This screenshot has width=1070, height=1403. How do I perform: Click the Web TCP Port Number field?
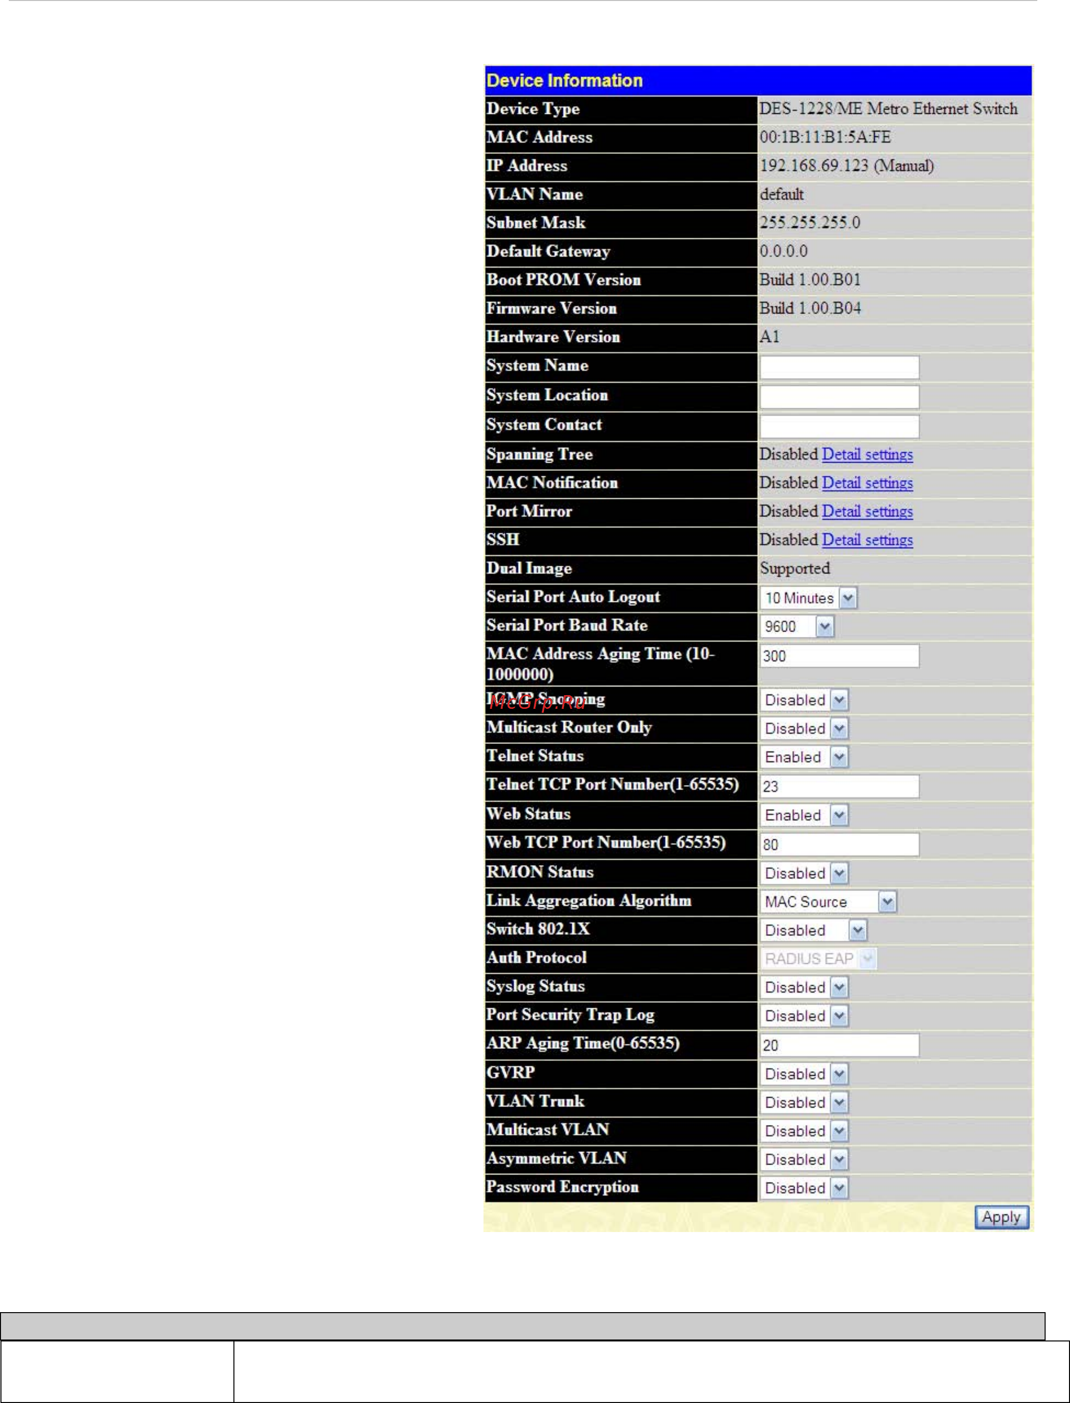(x=839, y=844)
